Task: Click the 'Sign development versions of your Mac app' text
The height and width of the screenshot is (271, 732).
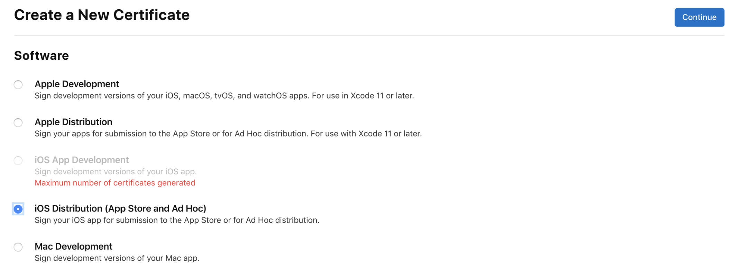Action: (117, 258)
